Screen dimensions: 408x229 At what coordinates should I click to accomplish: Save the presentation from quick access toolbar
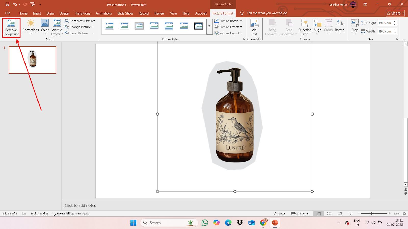7,4
